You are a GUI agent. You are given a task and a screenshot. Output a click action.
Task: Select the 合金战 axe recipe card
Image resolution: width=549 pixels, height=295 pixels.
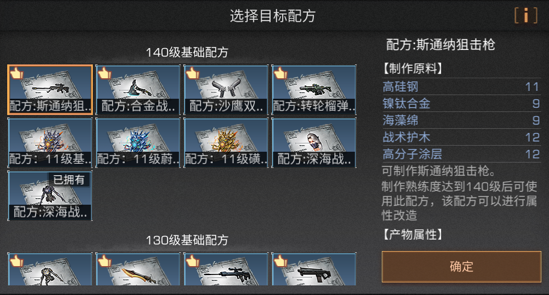[138, 90]
